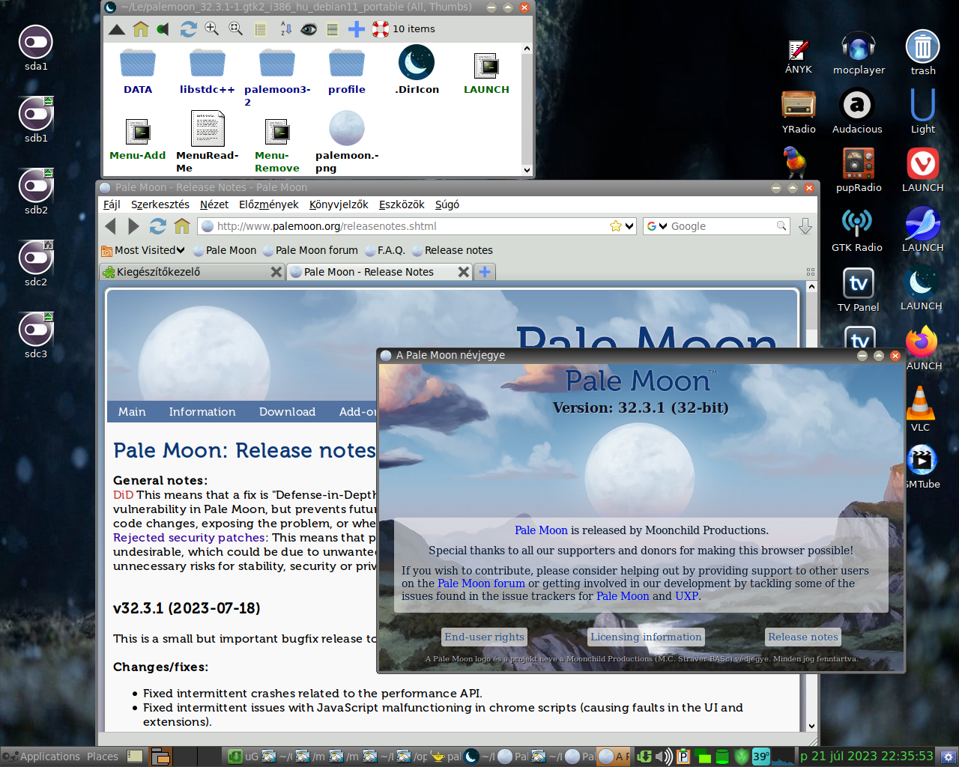Viewport: 959px width, 767px height.
Task: Reload the release notes page
Action: click(x=157, y=226)
